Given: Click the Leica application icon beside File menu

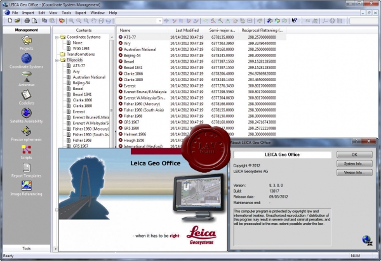Looking at the screenshot, I should click(7, 13).
